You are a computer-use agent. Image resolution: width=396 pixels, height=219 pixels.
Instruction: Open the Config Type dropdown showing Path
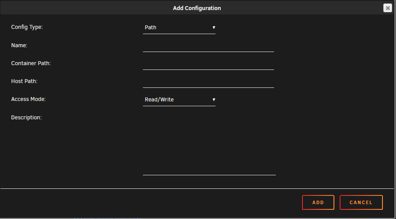(x=179, y=28)
